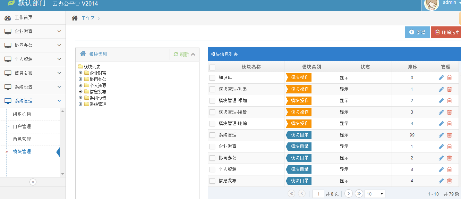Toggle the select-all checkbox in table header
Image resolution: width=461 pixels, height=199 pixels.
[212, 67]
